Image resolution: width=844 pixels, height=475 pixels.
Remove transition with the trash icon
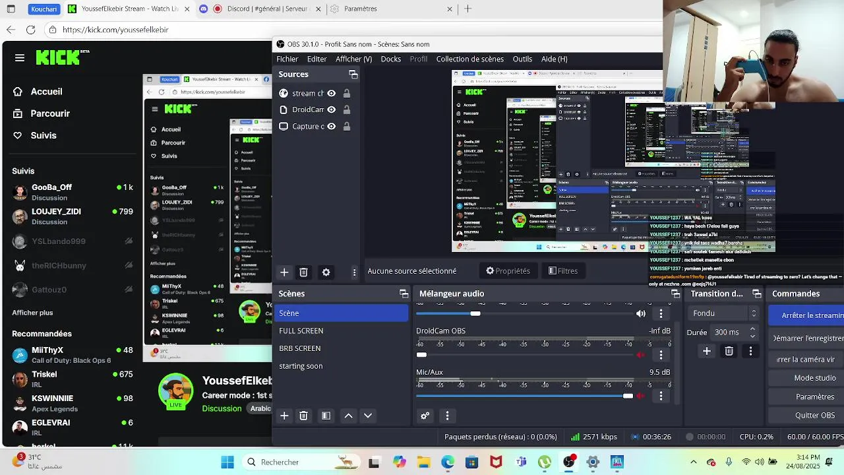point(729,351)
